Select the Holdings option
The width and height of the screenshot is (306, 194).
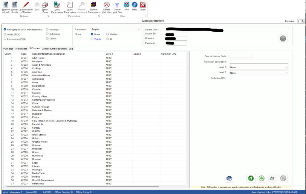pos(47,30)
